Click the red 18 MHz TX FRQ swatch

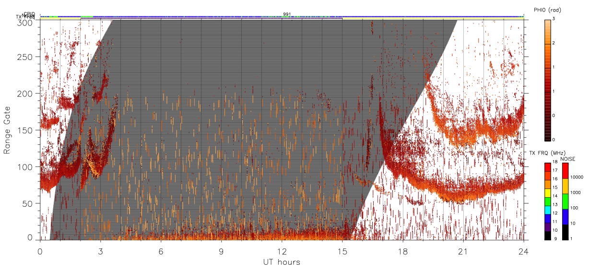point(548,167)
